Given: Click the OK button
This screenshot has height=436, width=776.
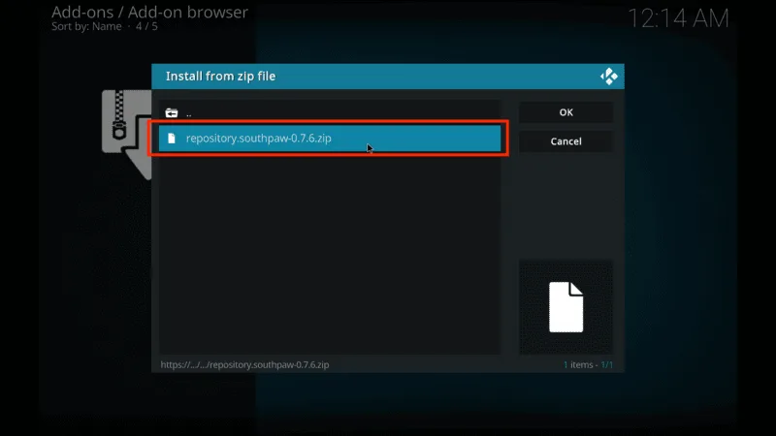Looking at the screenshot, I should pyautogui.click(x=566, y=112).
